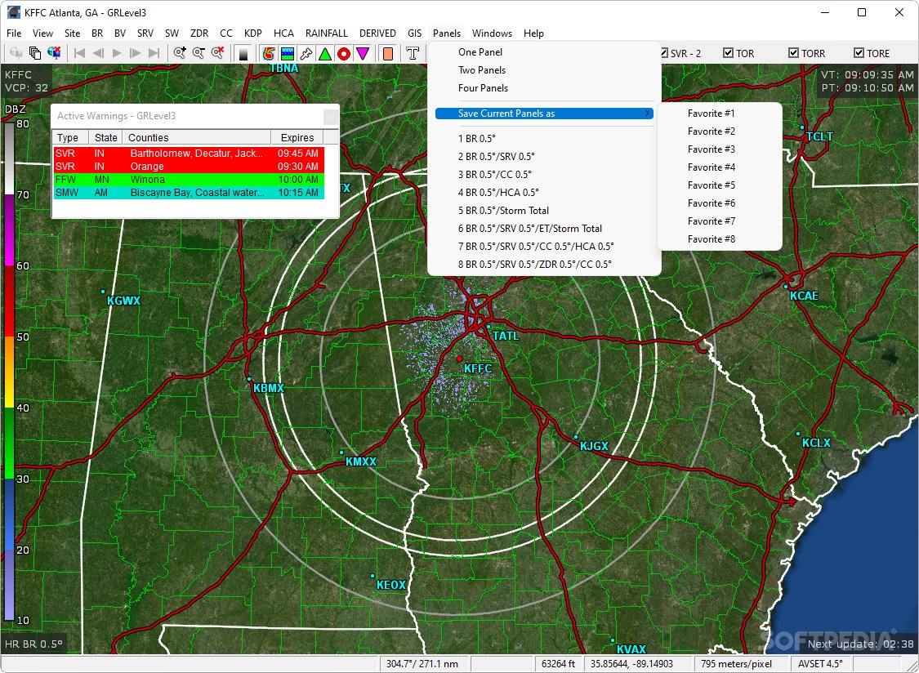Open the RAINFALL menu
The height and width of the screenshot is (673, 919).
327,33
